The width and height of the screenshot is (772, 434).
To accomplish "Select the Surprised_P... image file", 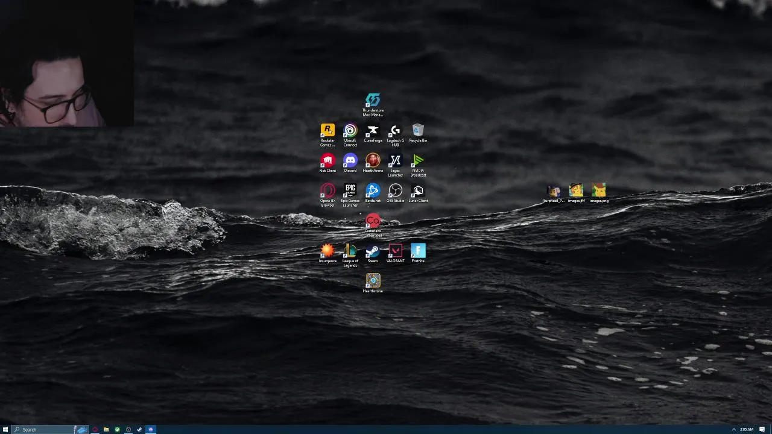I will (554, 193).
